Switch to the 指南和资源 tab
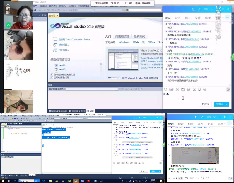This screenshot has width=234, height=183. click(122, 36)
